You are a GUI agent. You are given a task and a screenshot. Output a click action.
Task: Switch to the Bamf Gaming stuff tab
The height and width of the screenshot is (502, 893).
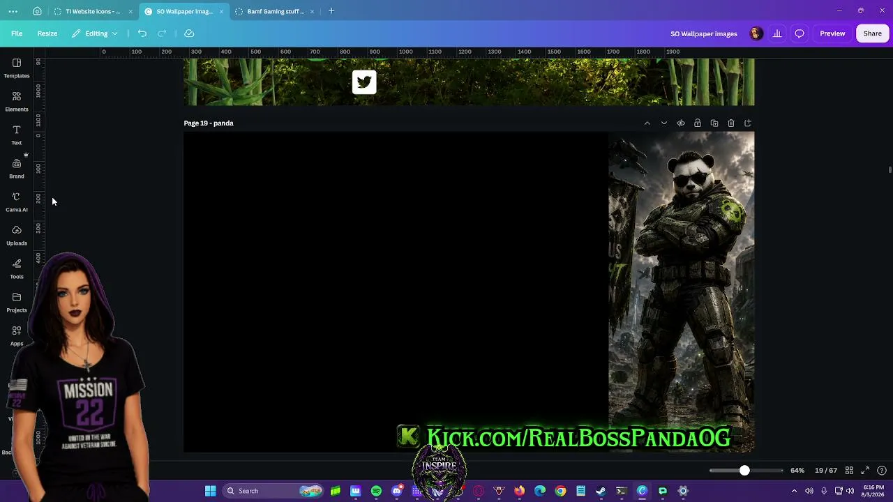pyautogui.click(x=276, y=11)
